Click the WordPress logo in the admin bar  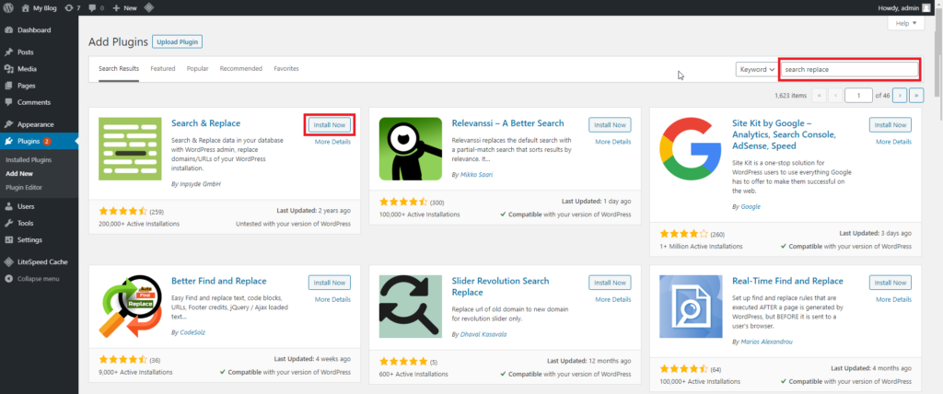[x=8, y=7]
